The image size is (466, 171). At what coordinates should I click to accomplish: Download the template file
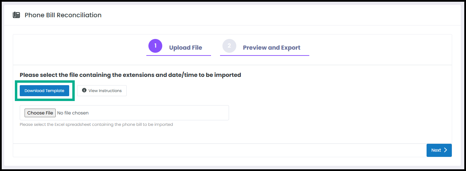(44, 91)
